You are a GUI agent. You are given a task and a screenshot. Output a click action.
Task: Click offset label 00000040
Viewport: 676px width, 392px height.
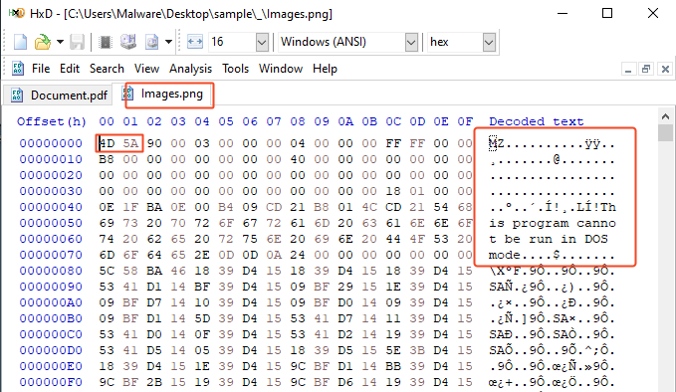(51, 207)
